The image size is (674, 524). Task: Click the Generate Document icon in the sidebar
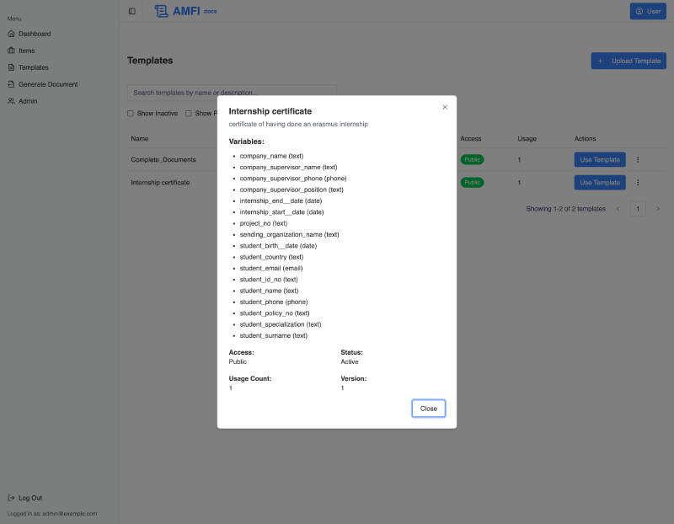point(11,84)
